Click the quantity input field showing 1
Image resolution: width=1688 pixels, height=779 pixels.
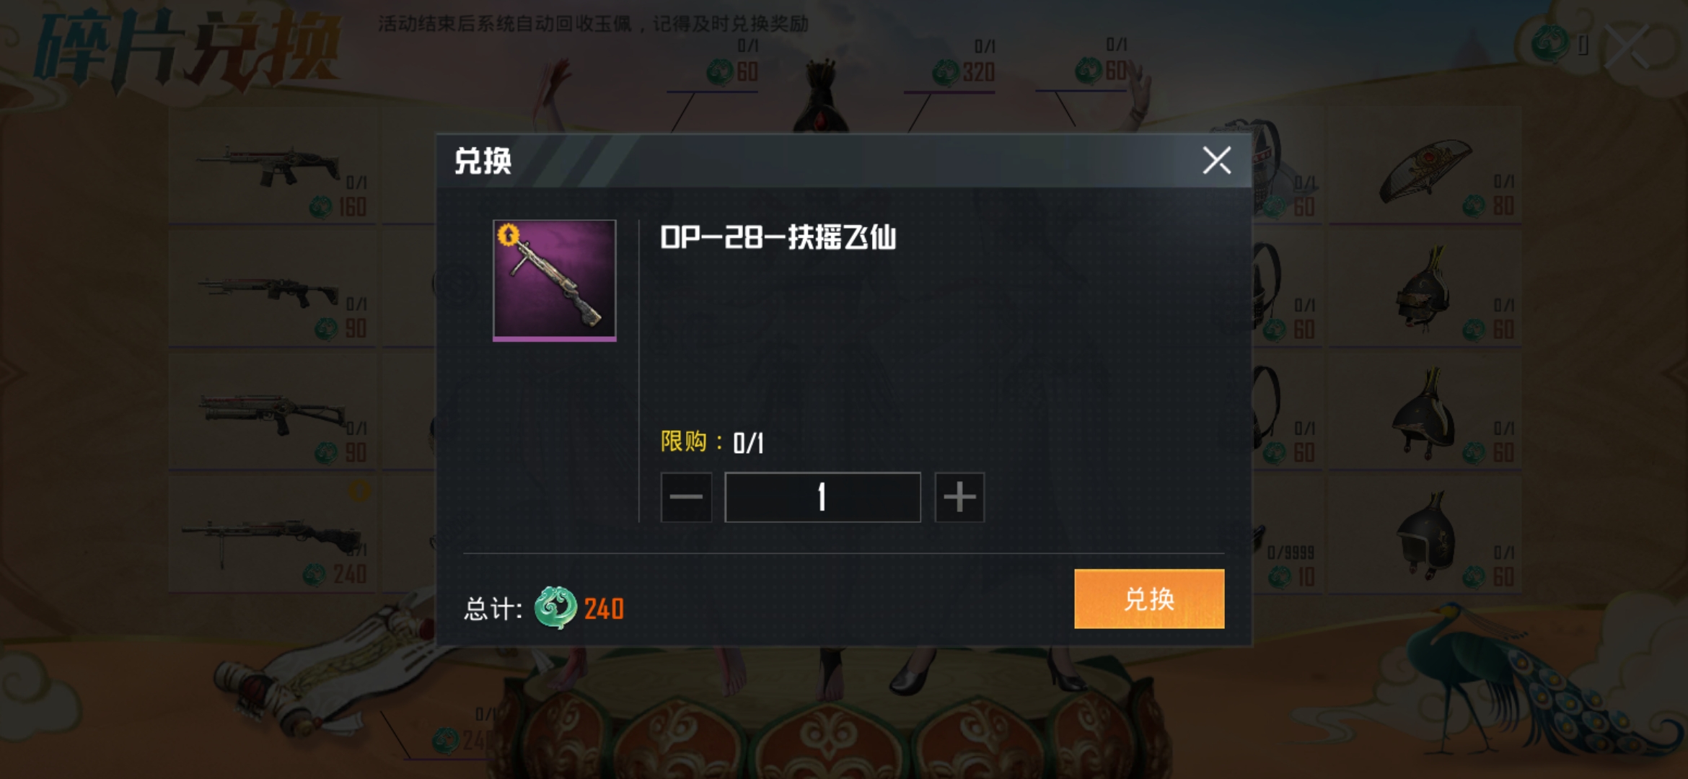pos(822,497)
